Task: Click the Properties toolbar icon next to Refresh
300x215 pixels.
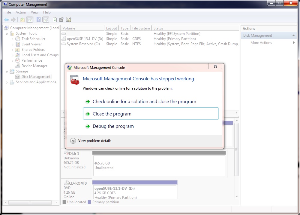Action: 61,20
